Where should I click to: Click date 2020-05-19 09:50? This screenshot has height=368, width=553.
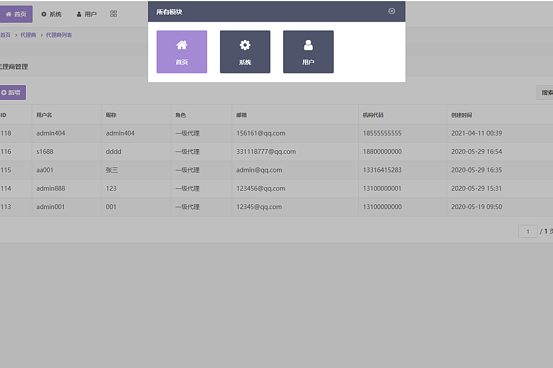click(x=476, y=207)
